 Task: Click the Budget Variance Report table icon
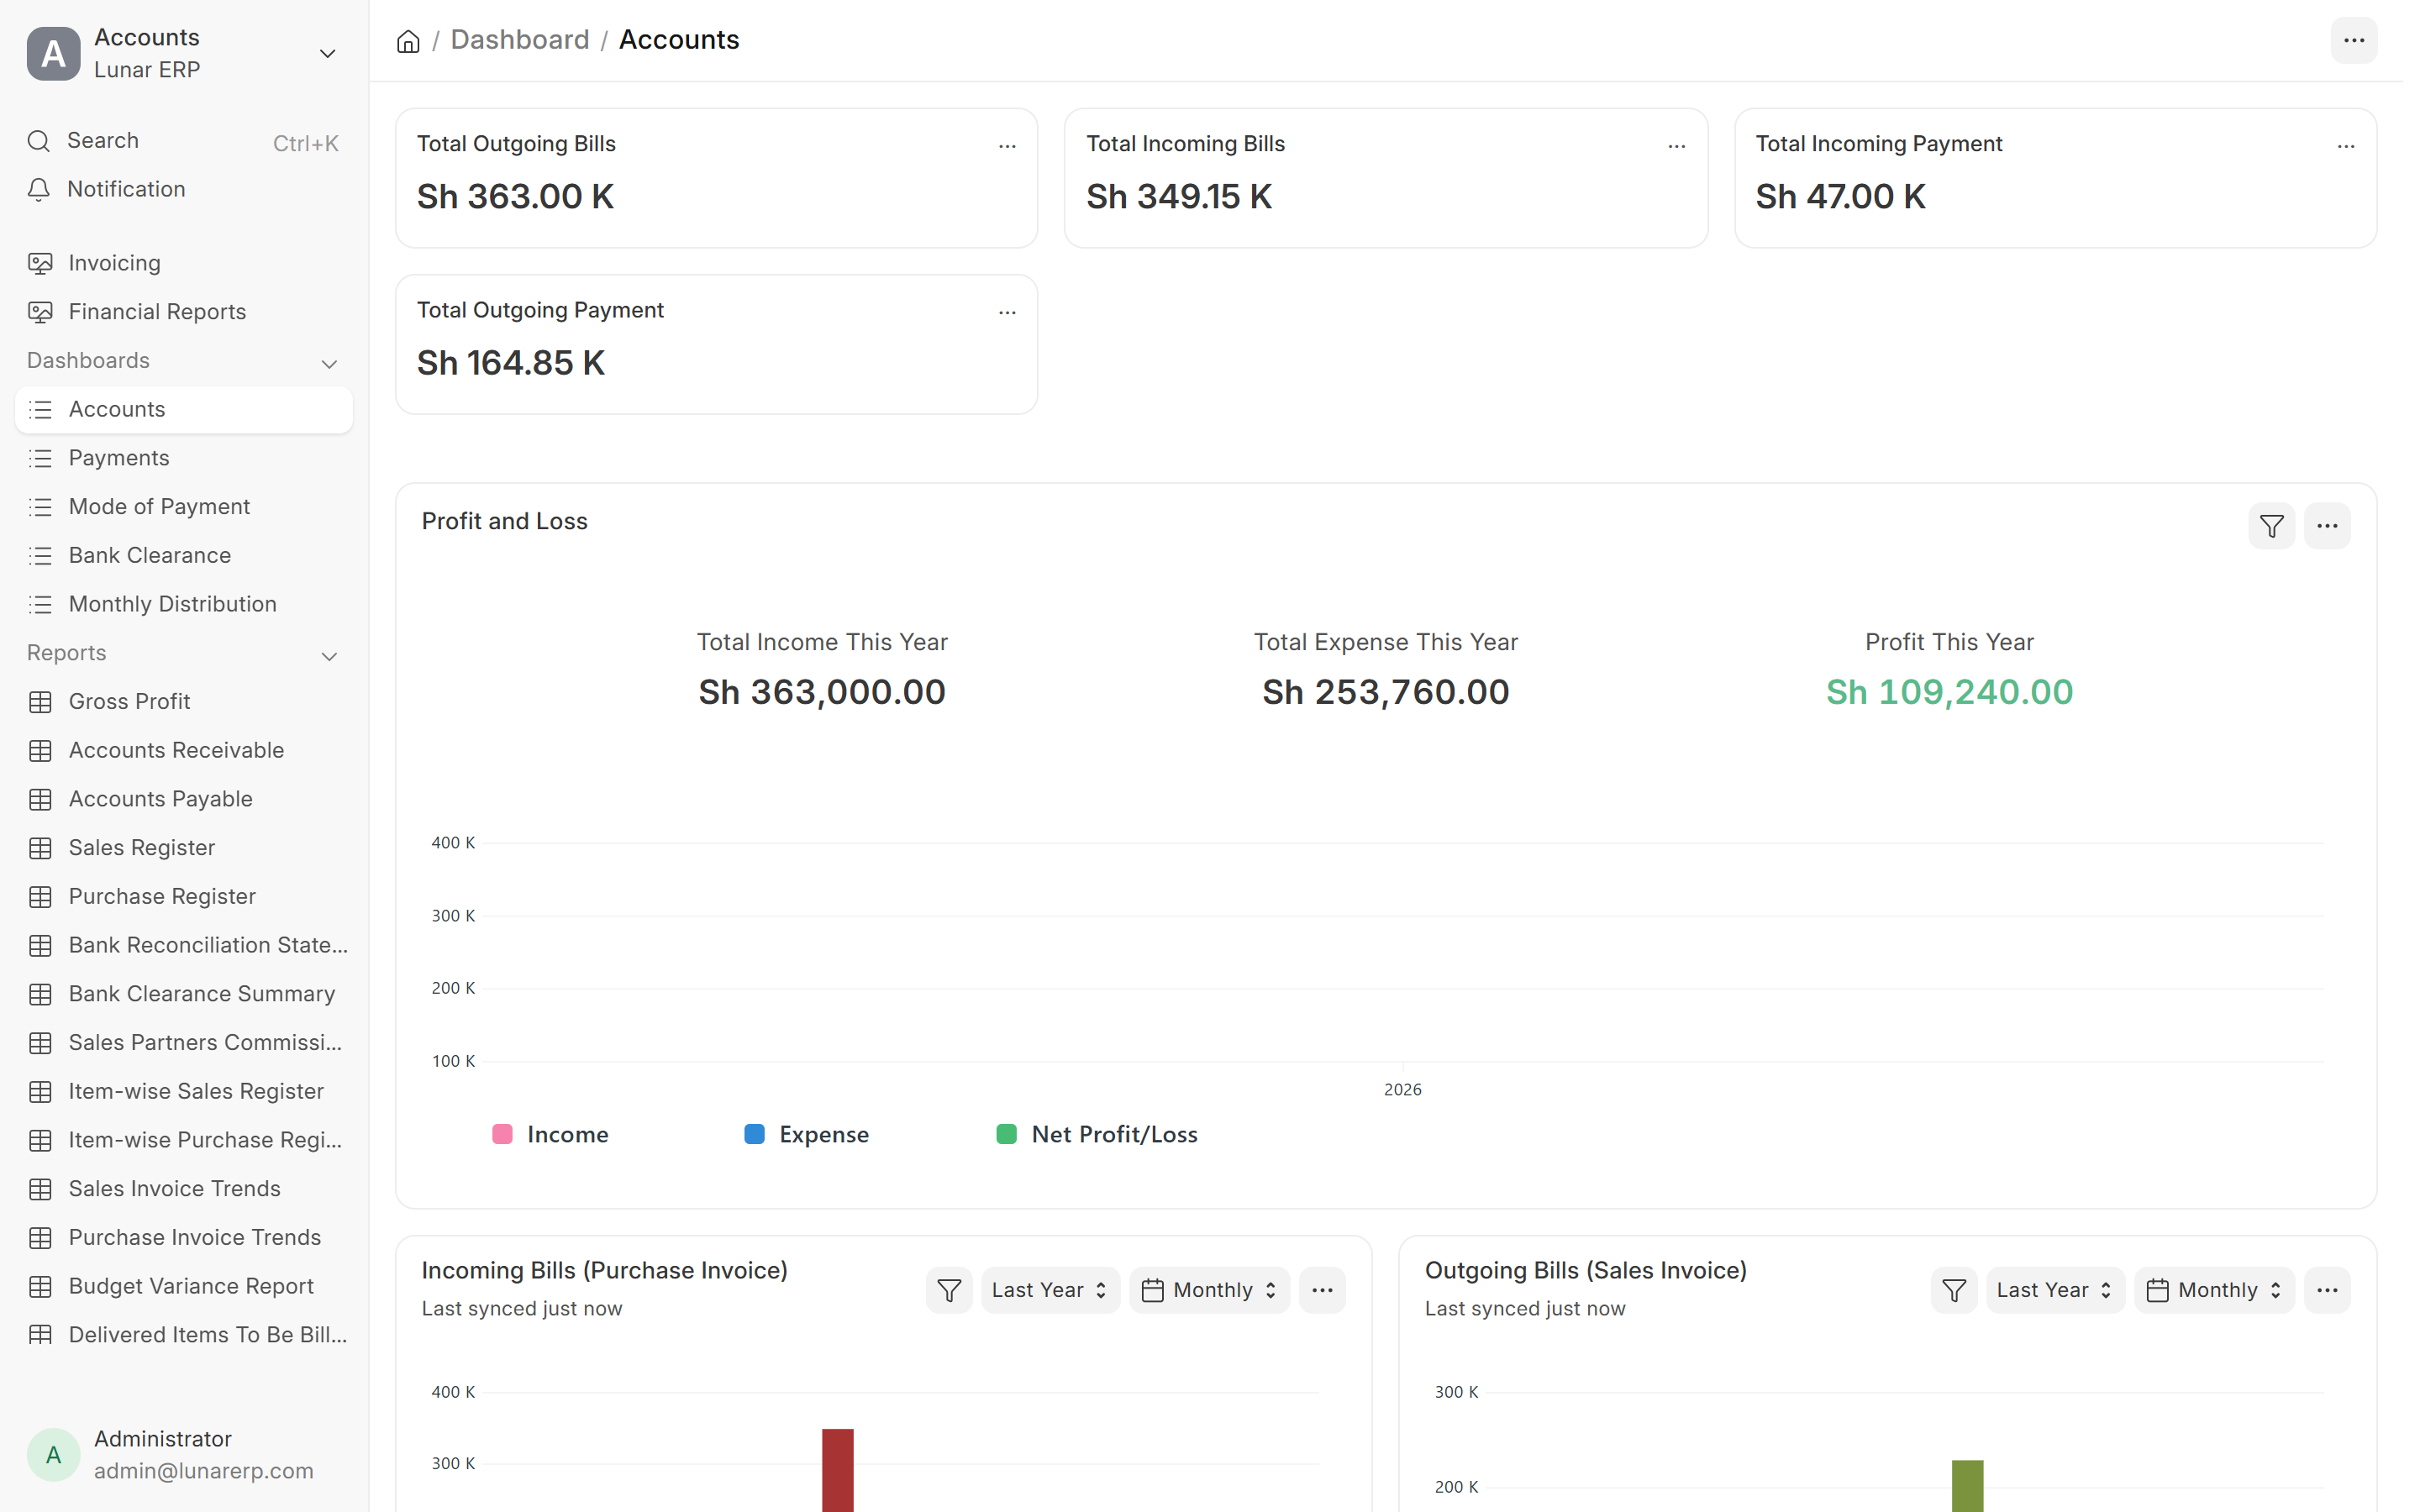pos(40,1286)
